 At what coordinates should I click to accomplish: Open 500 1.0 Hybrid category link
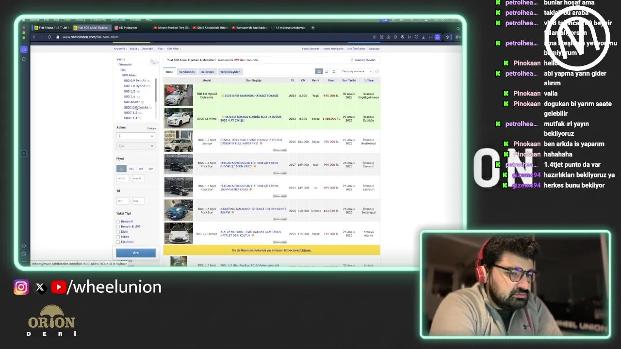[x=134, y=86]
